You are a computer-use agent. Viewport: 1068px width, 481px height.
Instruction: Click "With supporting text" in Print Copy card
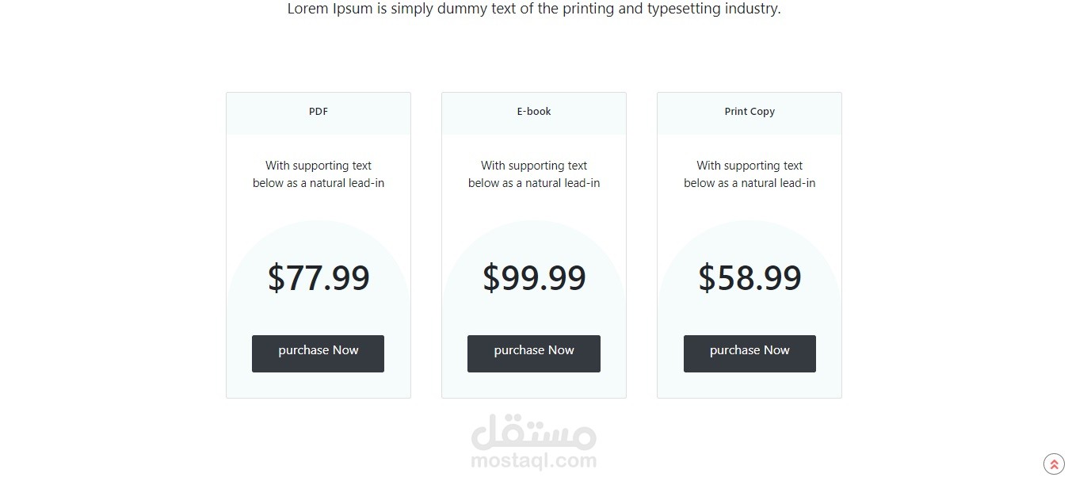click(x=750, y=166)
